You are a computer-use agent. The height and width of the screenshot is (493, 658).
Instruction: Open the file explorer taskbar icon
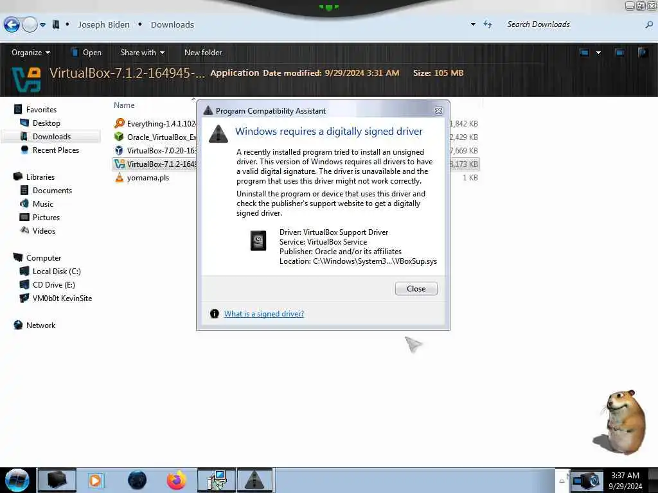pos(57,480)
